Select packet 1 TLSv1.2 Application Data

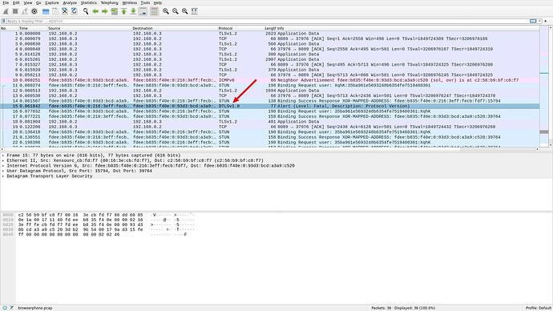[269, 34]
